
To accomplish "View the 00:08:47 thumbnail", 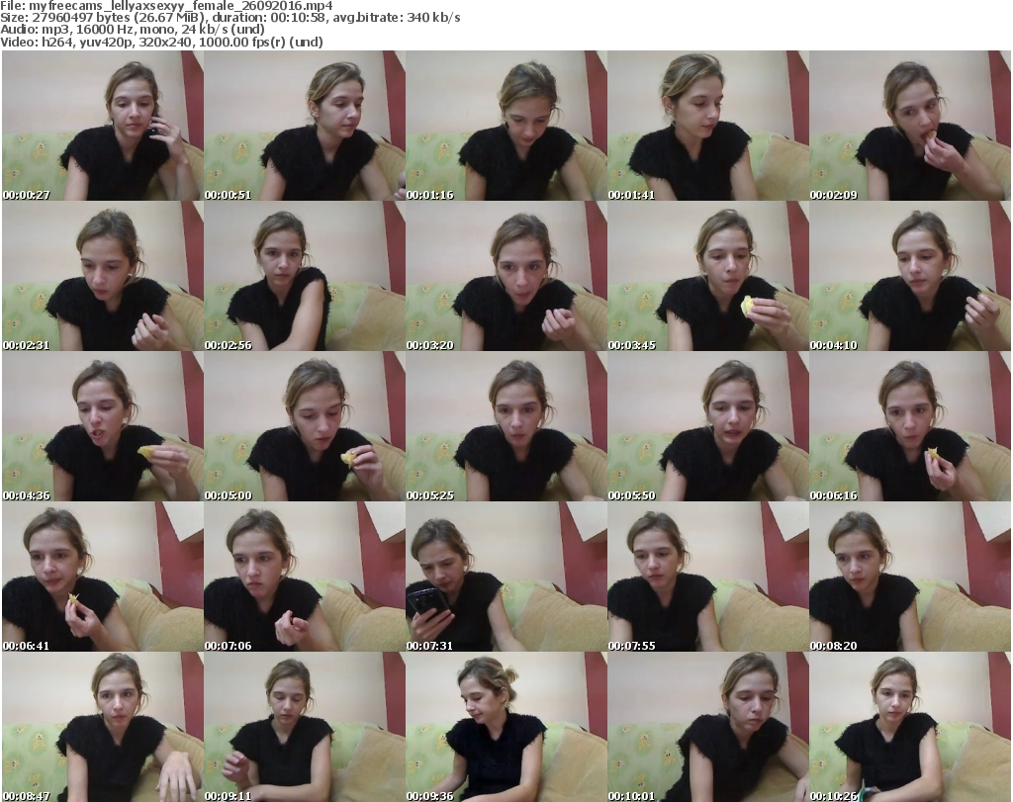I will click(103, 727).
